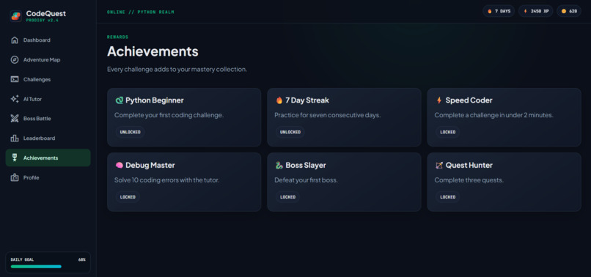Navigate to Boss Battle
This screenshot has height=277, width=591.
point(48,118)
